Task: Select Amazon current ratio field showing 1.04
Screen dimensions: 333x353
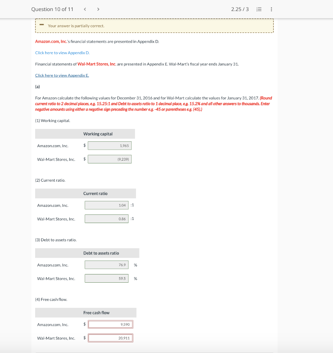Action: (106, 205)
